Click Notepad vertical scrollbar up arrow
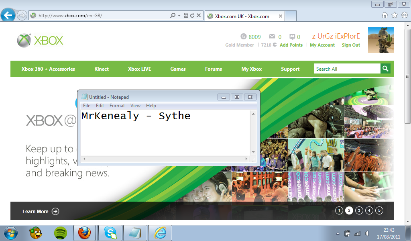This screenshot has height=241, width=411. point(253,114)
